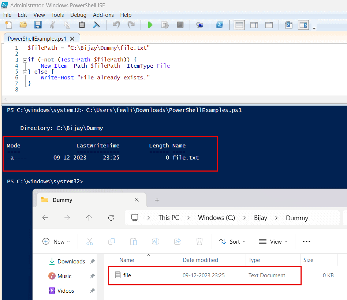The height and width of the screenshot is (300, 347).
Task: Open the Sort dropdown in Explorer
Action: click(232, 241)
